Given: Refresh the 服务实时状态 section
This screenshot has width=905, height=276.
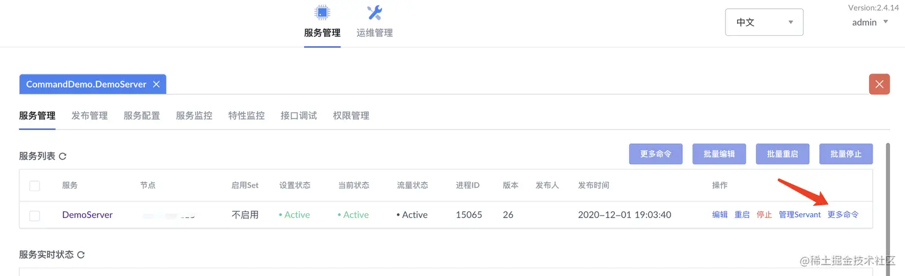Looking at the screenshot, I should point(81,255).
